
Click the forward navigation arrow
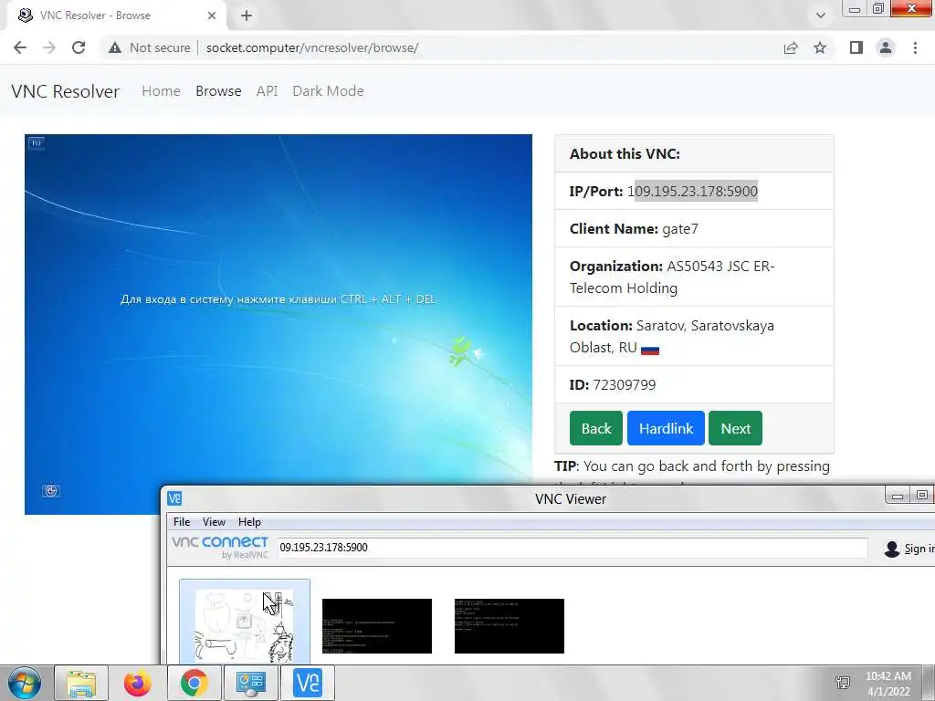(49, 47)
